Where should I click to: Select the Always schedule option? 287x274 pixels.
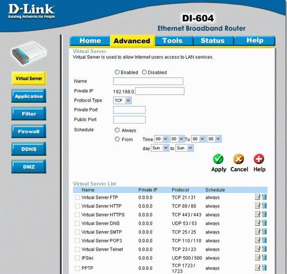click(x=117, y=130)
